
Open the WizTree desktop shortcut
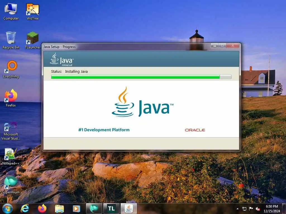coord(33,12)
